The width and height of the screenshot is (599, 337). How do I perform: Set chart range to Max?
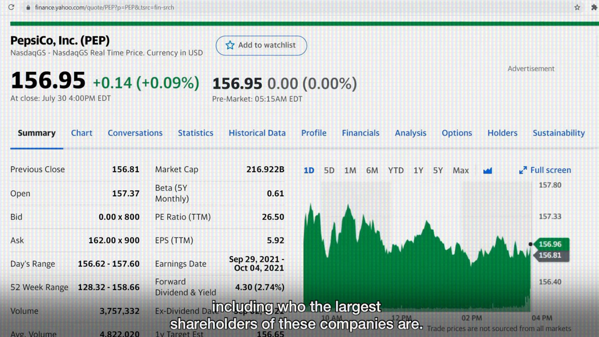click(460, 170)
